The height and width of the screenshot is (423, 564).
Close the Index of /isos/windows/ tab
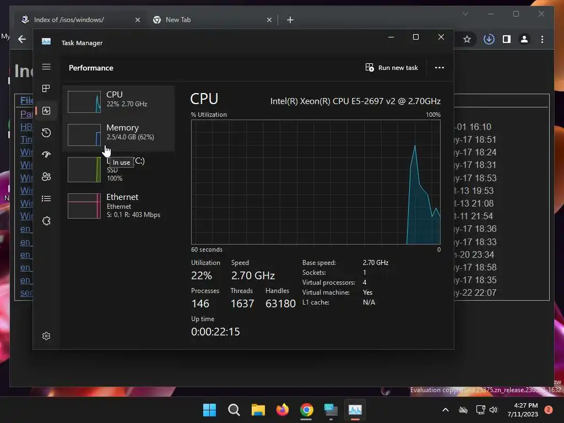(x=138, y=20)
